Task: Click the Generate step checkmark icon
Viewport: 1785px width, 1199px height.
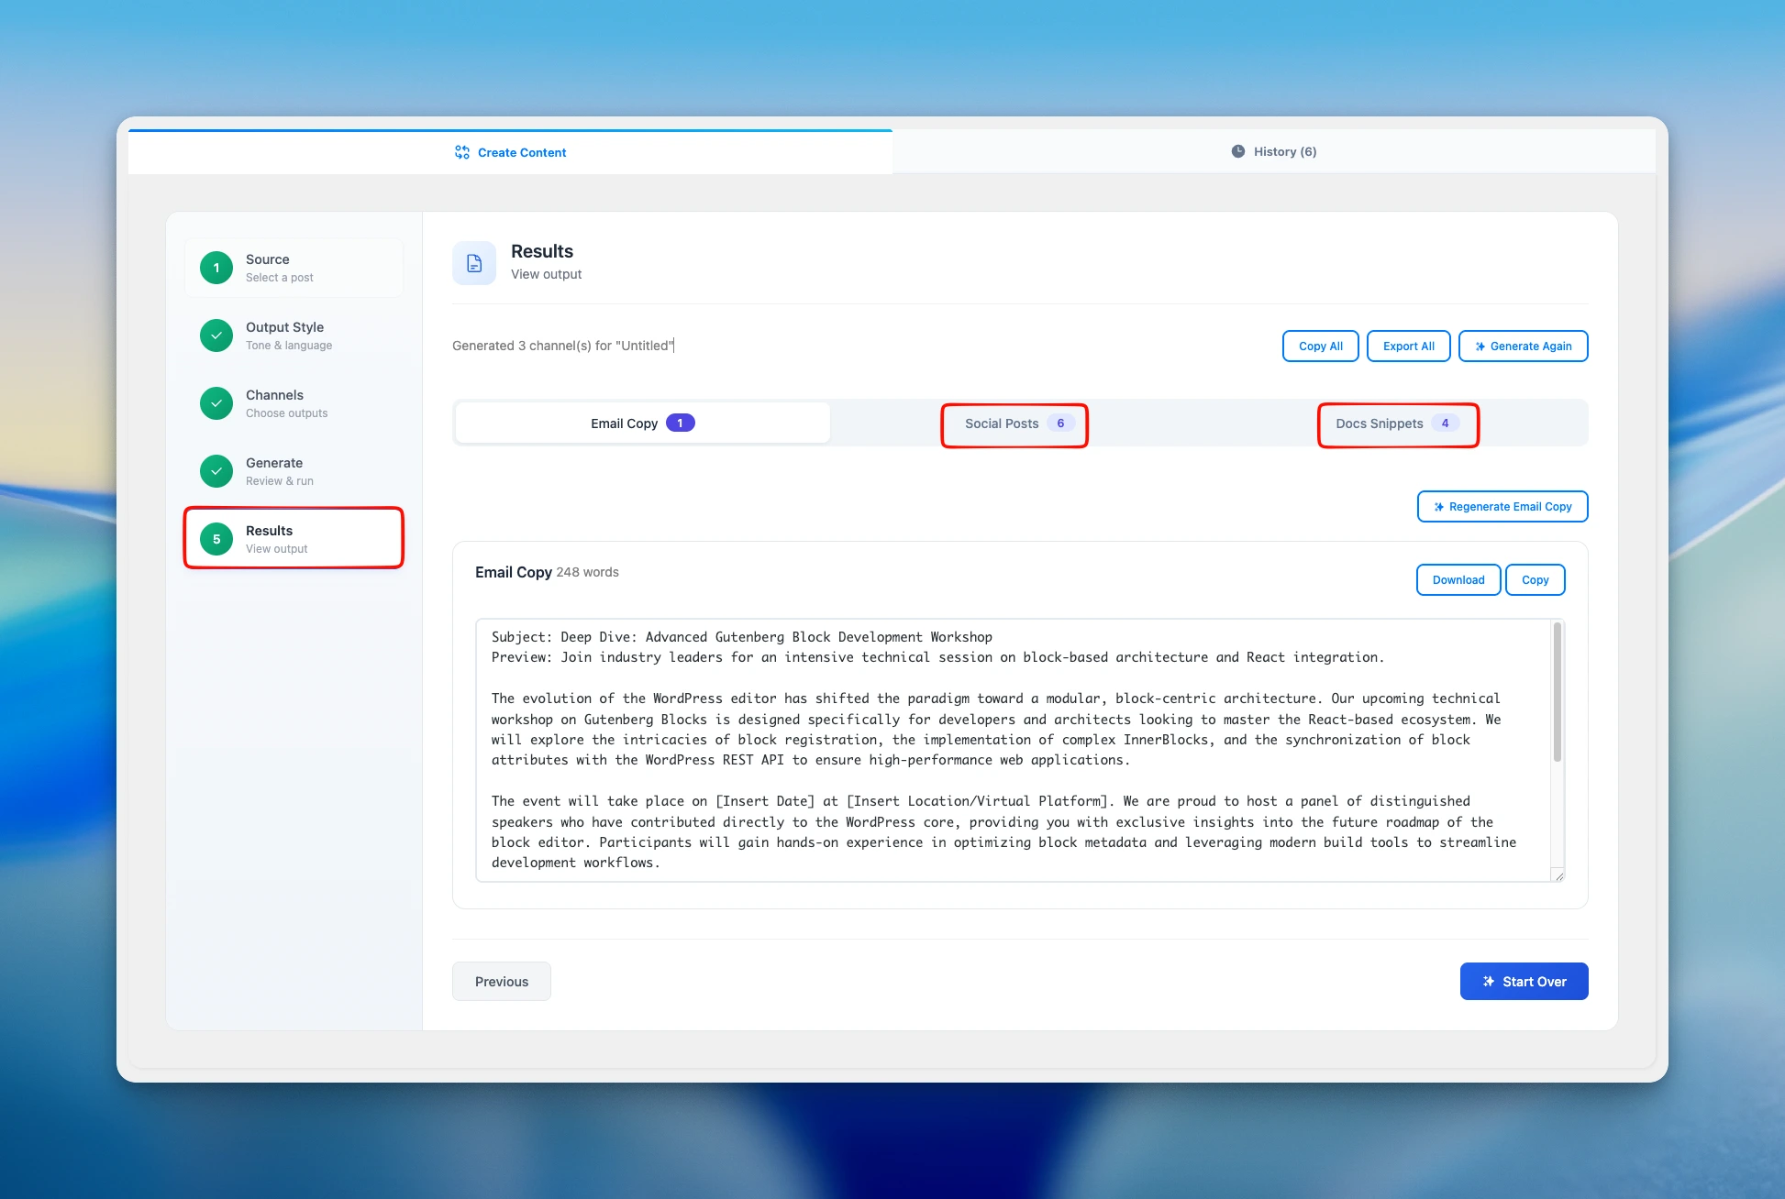Action: 216,471
